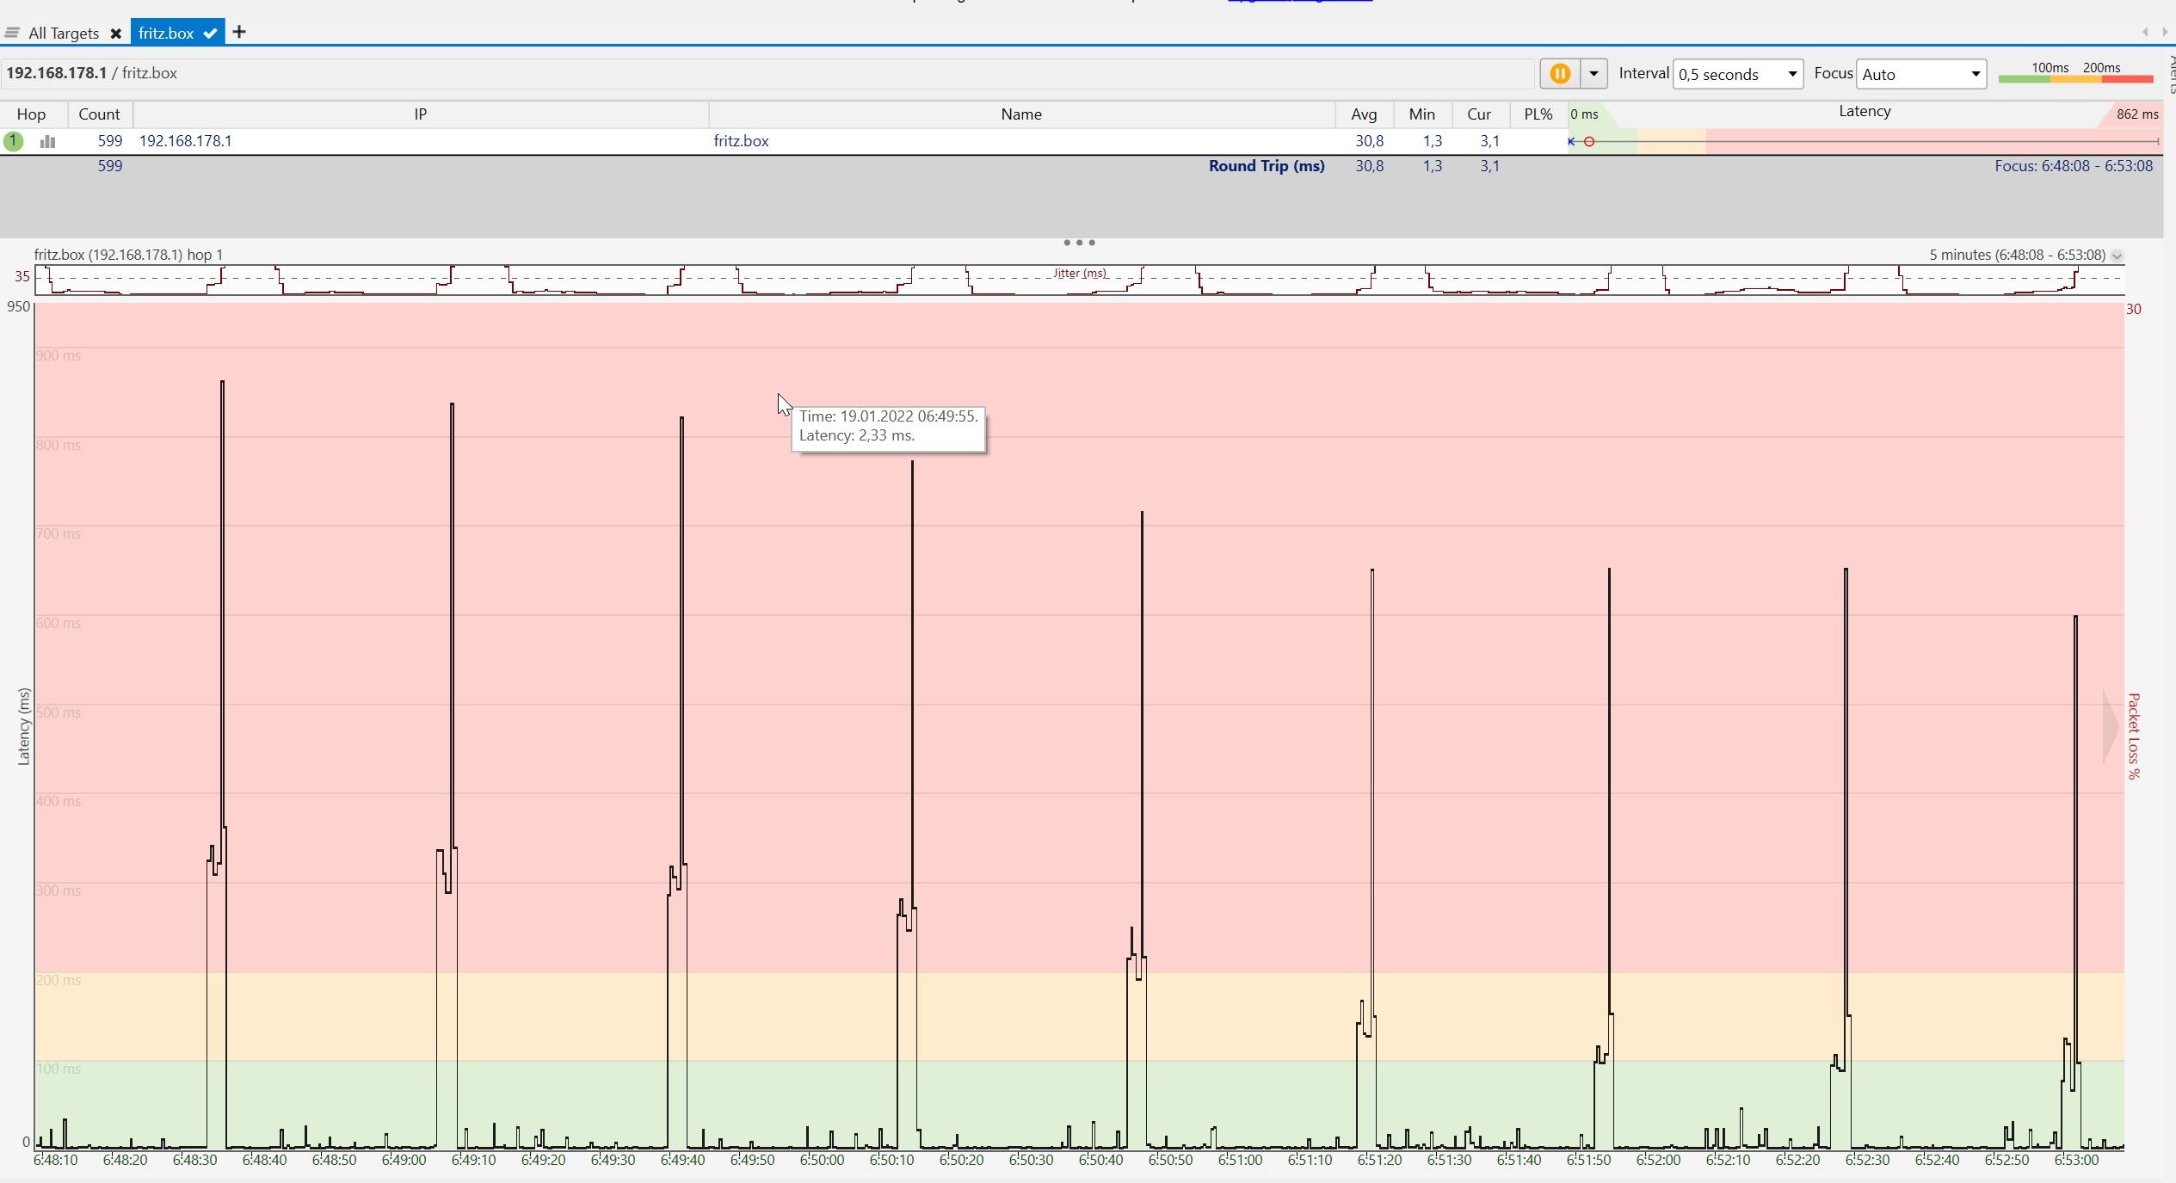Click the green hop 1 circle icon

click(x=13, y=141)
